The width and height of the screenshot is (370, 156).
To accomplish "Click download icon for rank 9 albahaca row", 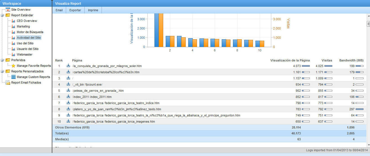I will click(x=68, y=115).
